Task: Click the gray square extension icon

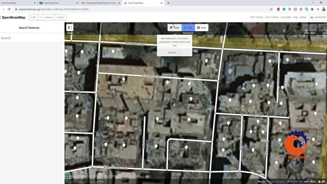Action: pos(295,9)
